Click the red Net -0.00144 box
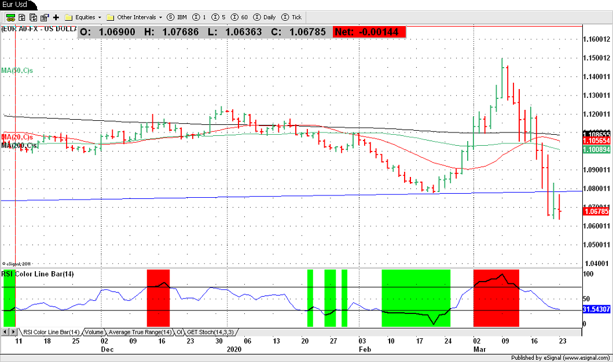613x362 pixels. pos(369,32)
